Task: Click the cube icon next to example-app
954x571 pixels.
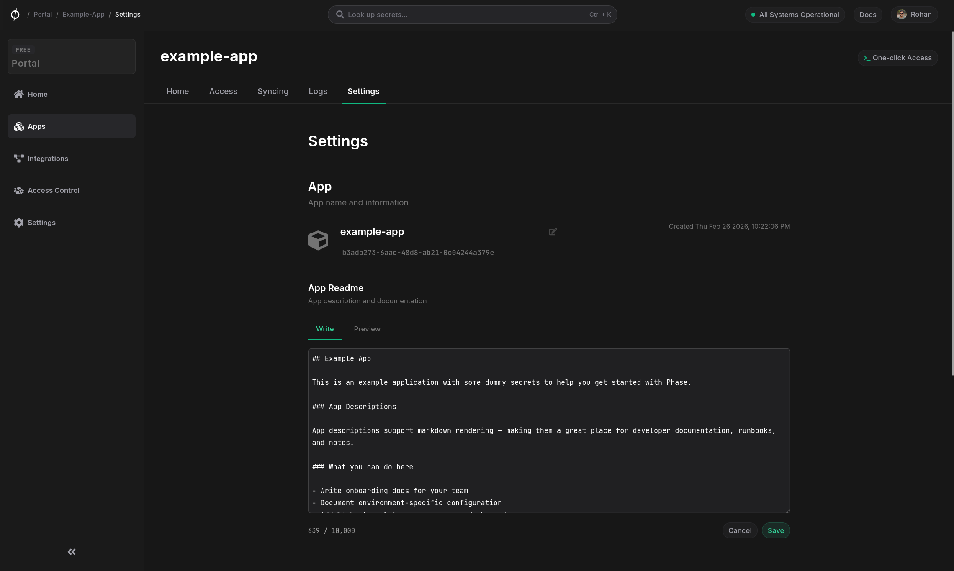Action: 318,240
